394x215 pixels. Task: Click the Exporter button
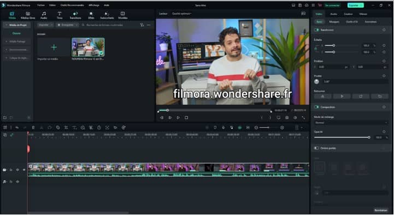[356, 5]
